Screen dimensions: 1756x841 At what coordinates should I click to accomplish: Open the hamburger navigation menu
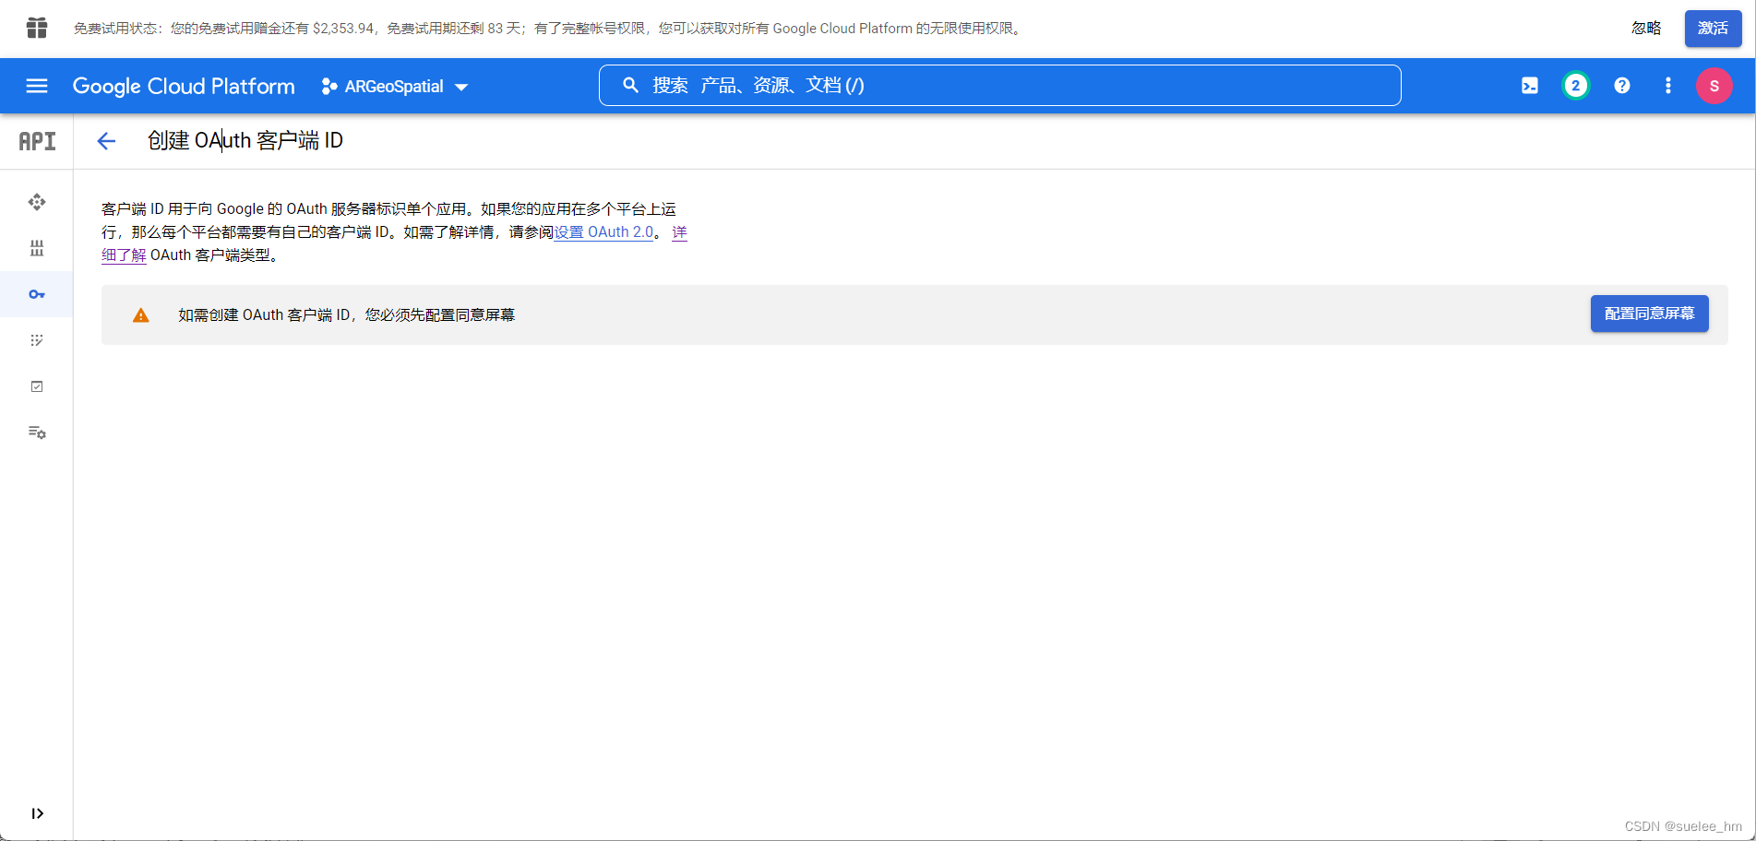pos(37,86)
